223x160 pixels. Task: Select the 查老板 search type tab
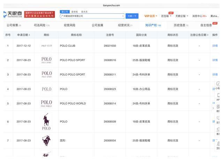point(75,12)
